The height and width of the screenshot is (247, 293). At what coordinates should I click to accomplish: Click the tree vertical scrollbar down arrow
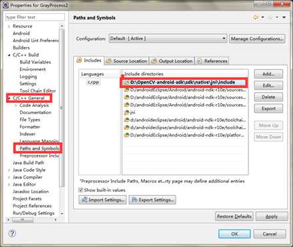62,214
